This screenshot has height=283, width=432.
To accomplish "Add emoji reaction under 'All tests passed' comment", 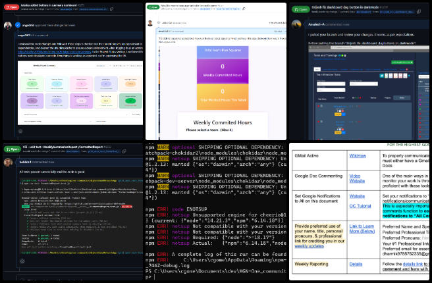I will click(22, 261).
